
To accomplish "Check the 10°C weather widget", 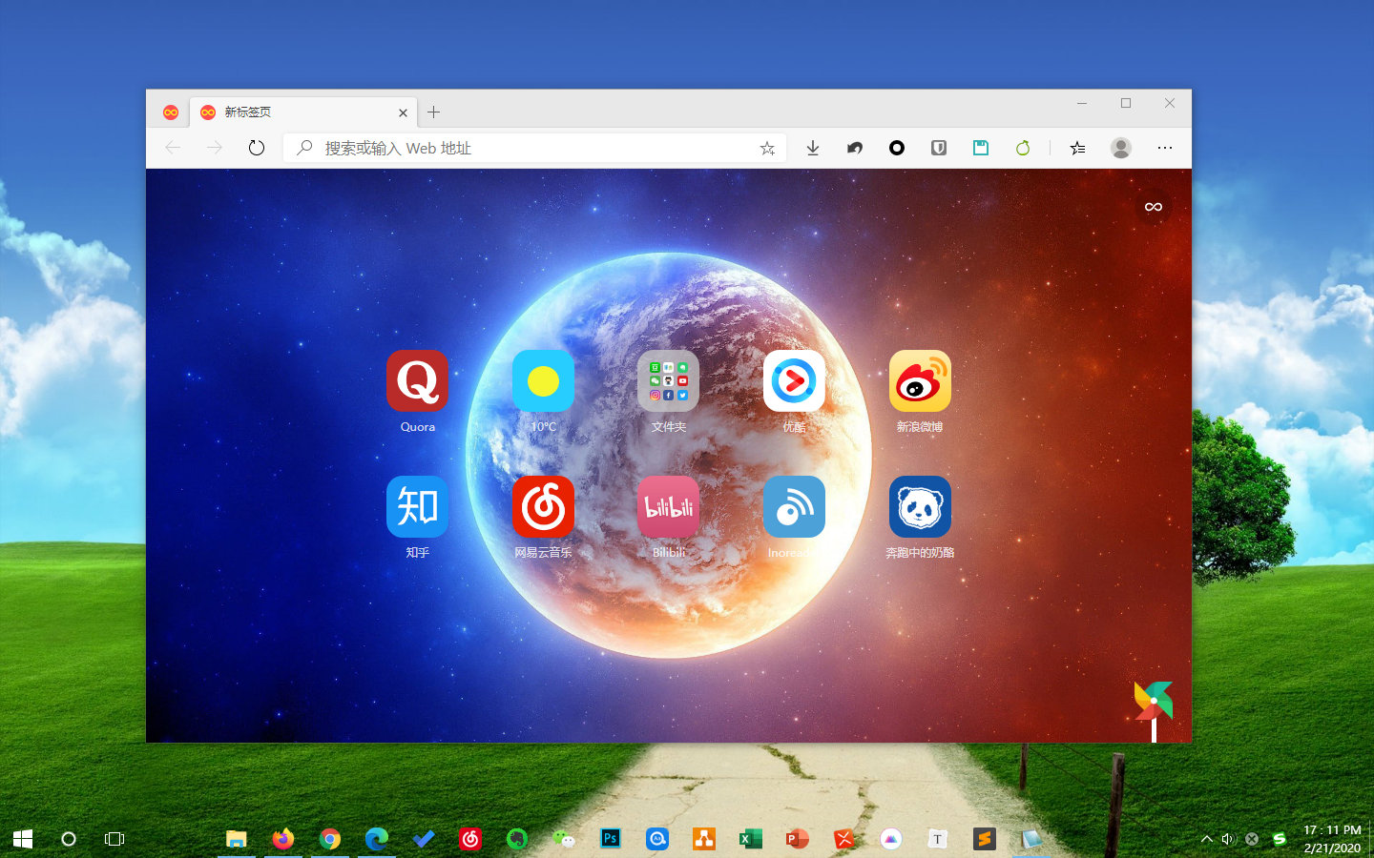I will (x=543, y=380).
